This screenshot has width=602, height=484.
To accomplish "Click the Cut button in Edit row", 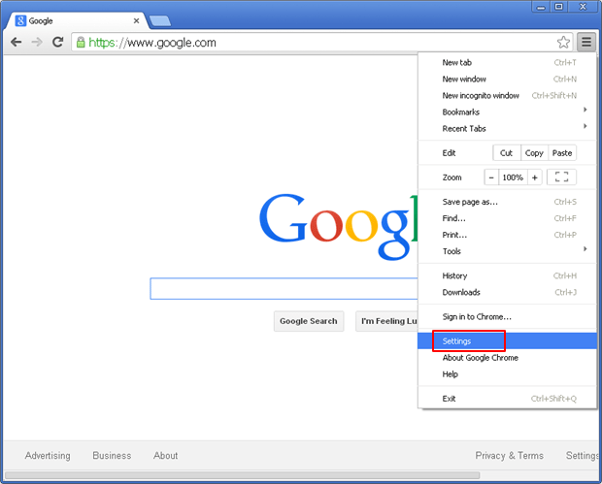I will (x=507, y=153).
